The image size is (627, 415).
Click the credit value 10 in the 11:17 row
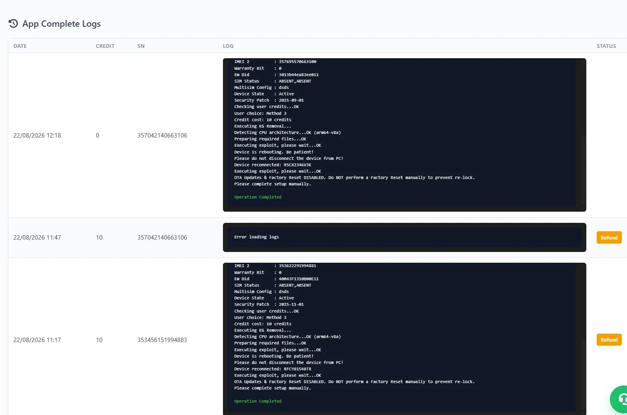point(99,340)
